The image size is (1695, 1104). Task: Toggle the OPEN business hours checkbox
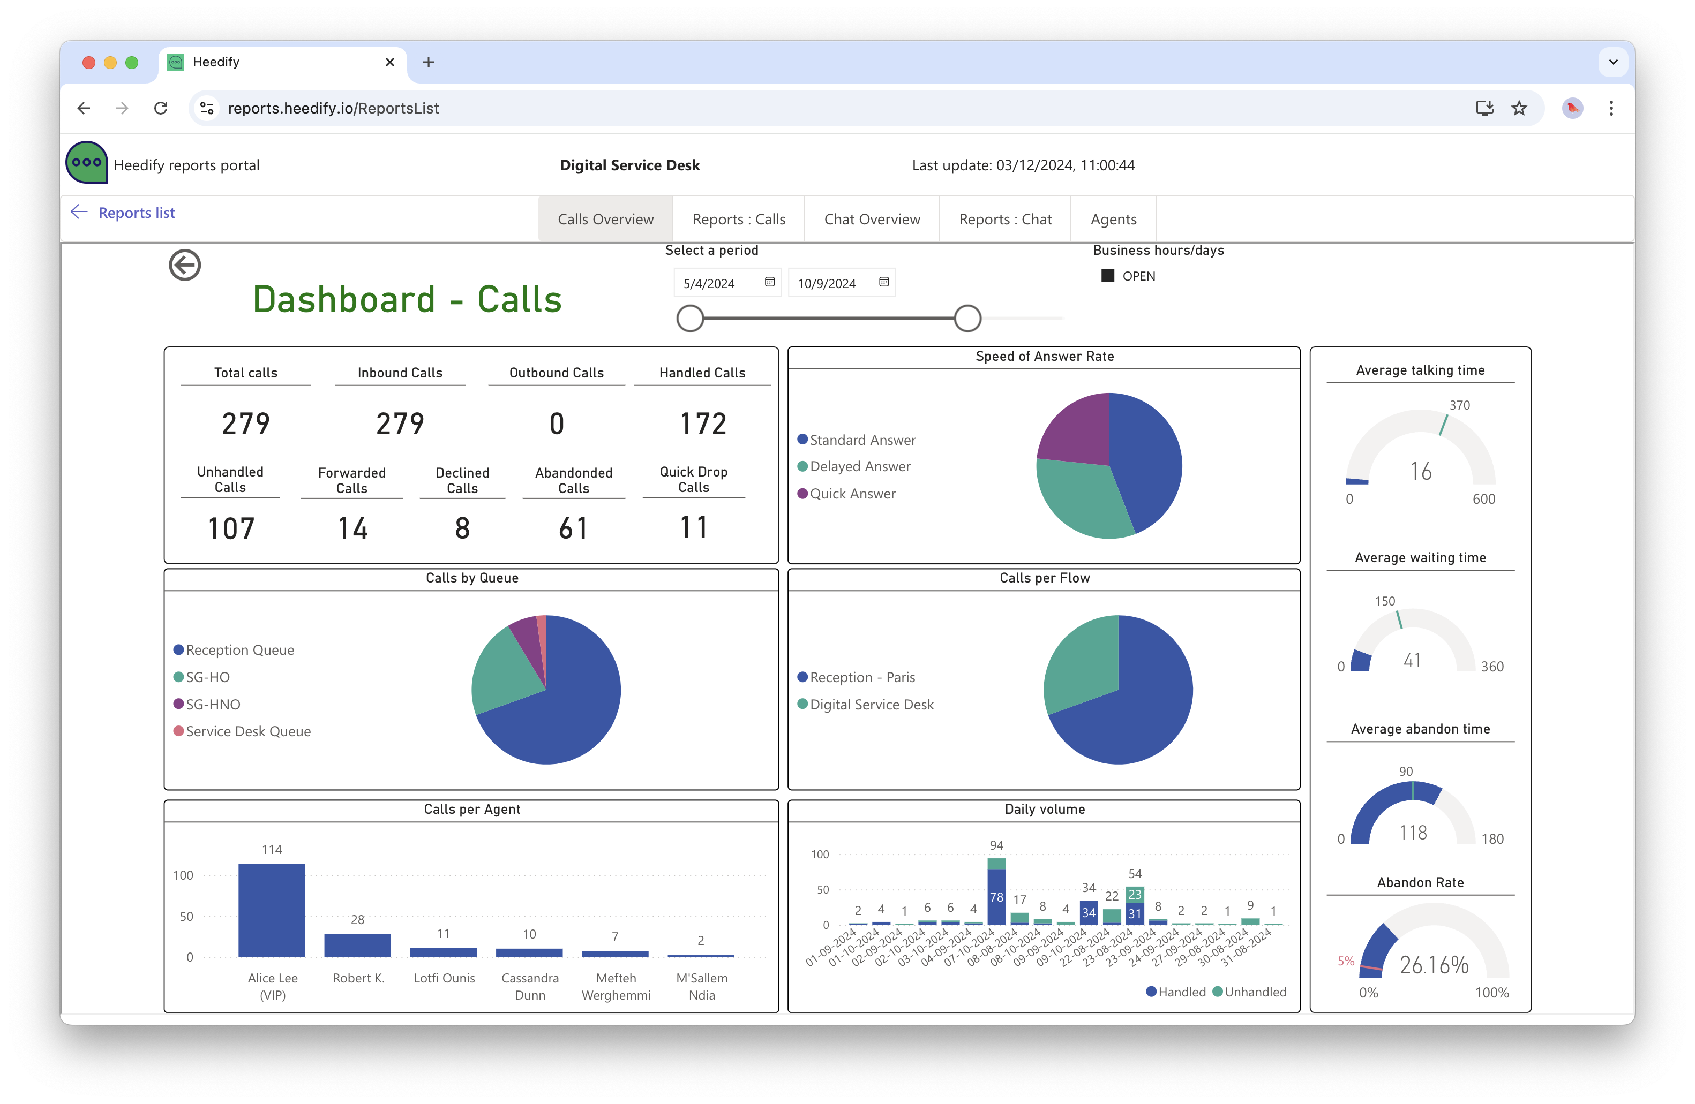point(1107,276)
